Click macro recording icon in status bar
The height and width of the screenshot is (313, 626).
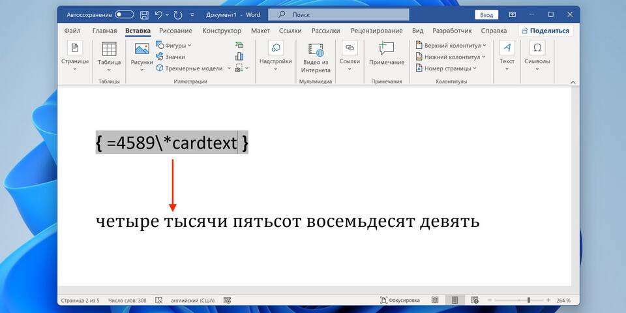[227, 300]
